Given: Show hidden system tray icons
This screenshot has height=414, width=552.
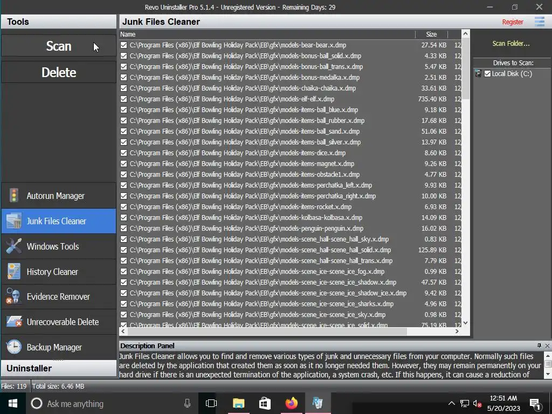Looking at the screenshot, I should pos(452,403).
